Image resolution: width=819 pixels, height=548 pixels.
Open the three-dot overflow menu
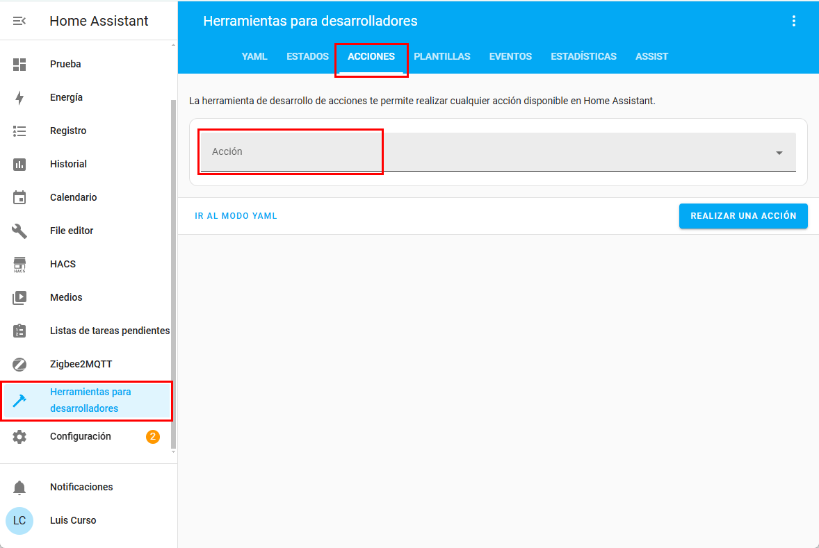coord(794,21)
